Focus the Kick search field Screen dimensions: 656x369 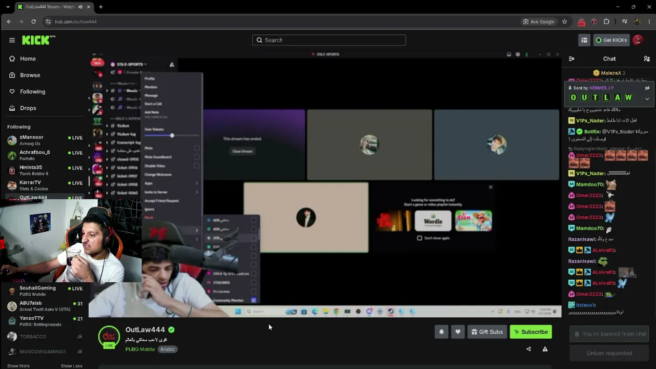[x=329, y=40]
